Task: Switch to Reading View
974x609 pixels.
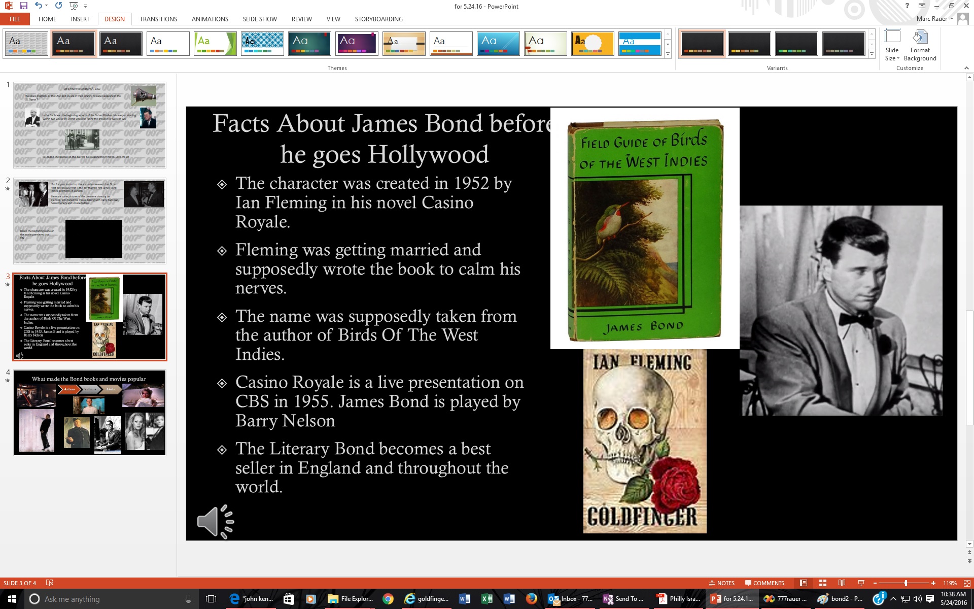Action: (842, 583)
